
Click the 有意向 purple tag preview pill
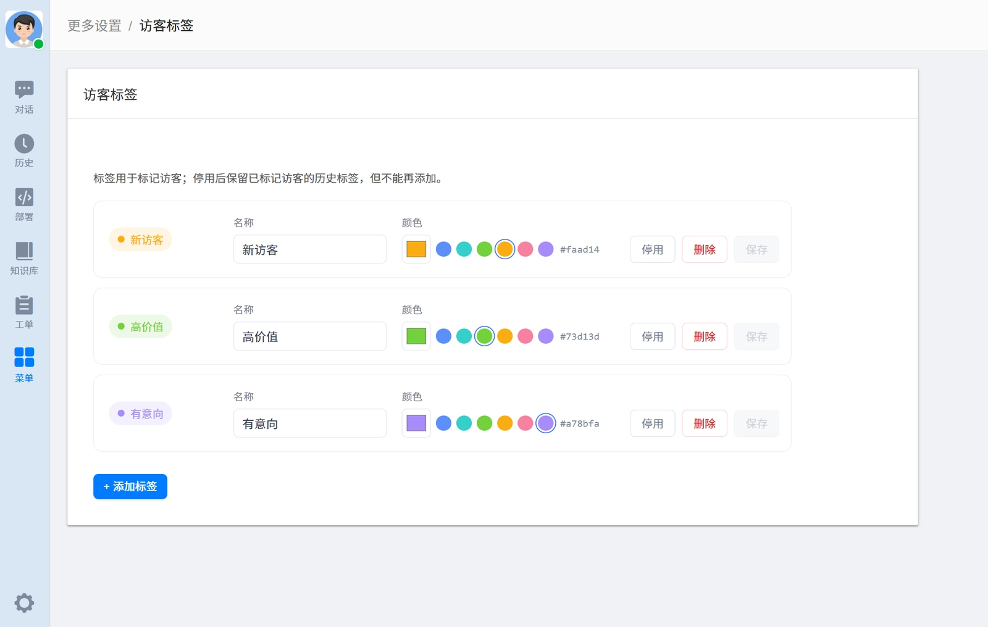pyautogui.click(x=140, y=413)
